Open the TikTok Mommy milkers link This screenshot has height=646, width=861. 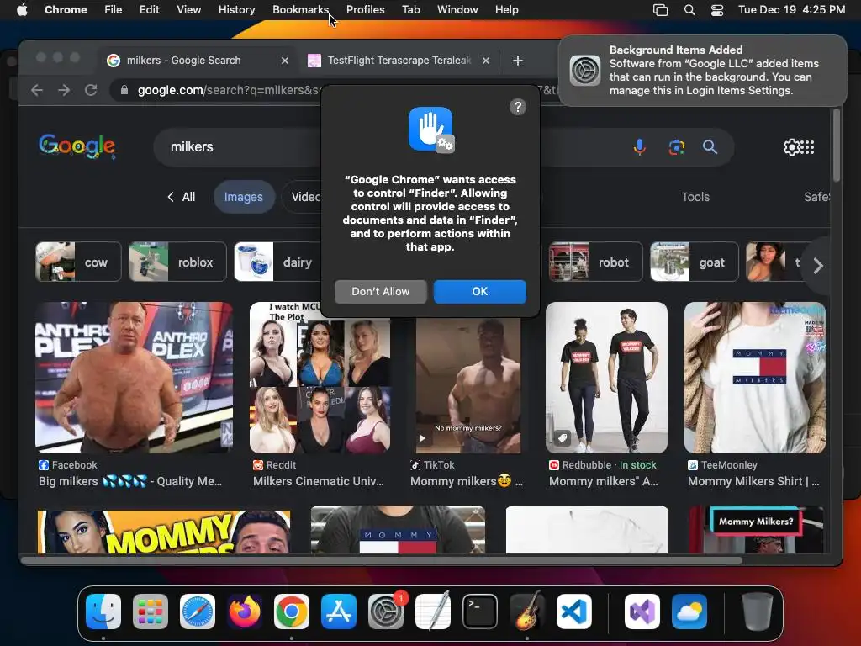[466, 481]
